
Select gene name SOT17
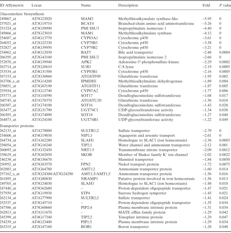[x=87, y=96]
